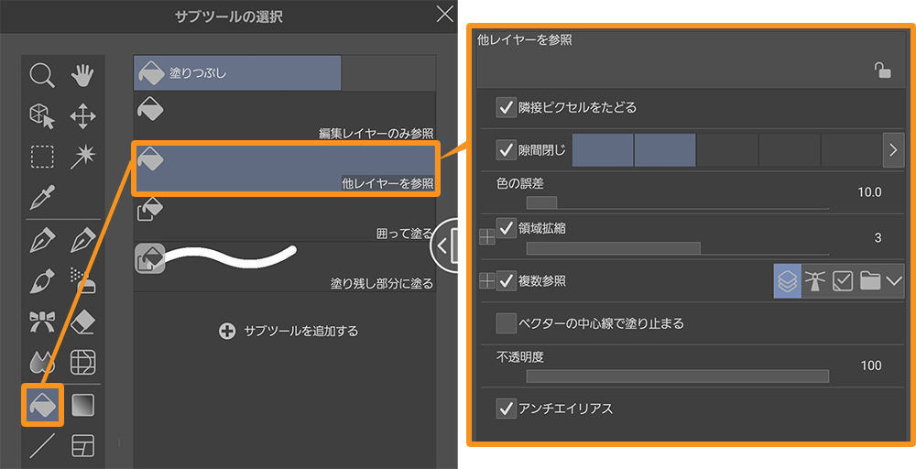The height and width of the screenshot is (469, 916).
Task: Adjust the 不透明度 slider
Action: click(677, 376)
